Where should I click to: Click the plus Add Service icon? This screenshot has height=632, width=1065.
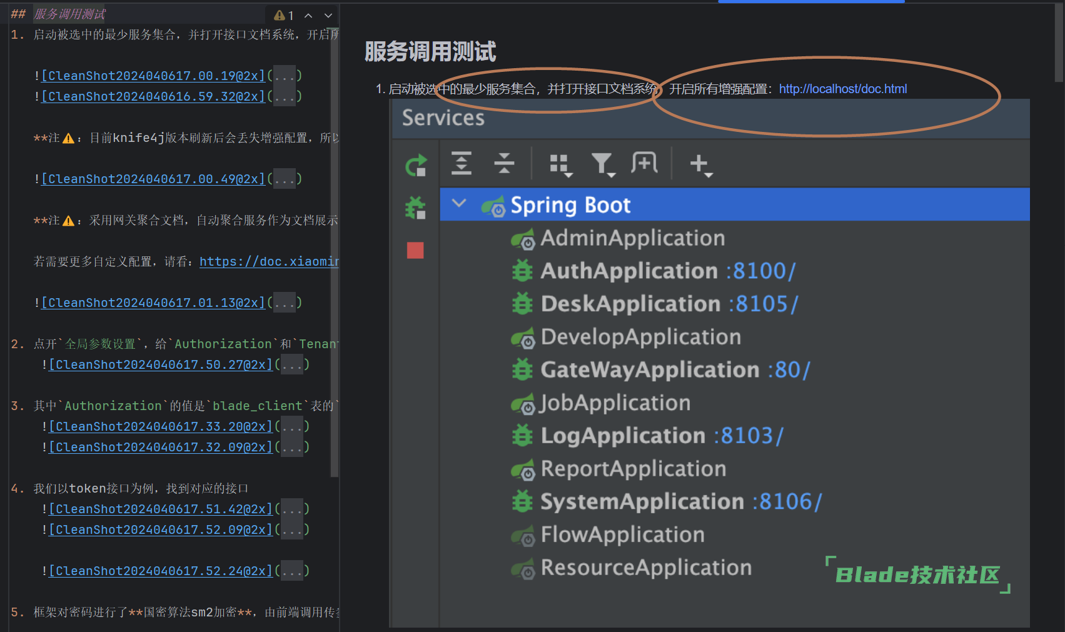[x=701, y=165]
